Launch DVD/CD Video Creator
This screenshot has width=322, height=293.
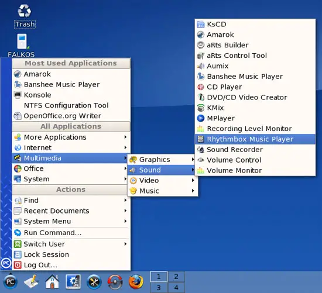click(255, 97)
